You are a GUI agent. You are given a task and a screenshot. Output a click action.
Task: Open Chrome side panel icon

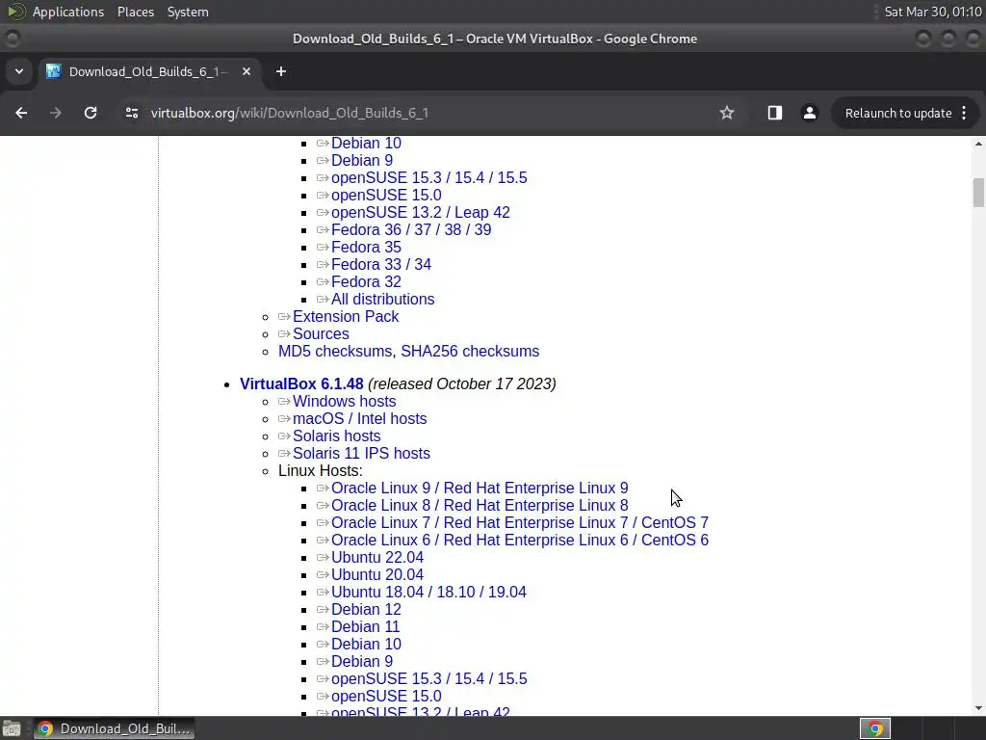pos(775,113)
